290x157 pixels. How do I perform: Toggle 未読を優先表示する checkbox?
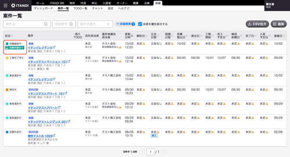point(140,24)
